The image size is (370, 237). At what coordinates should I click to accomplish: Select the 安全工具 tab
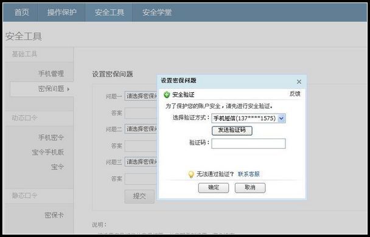point(110,12)
